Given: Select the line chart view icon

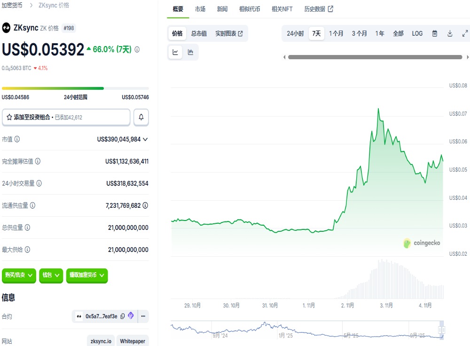Looking at the screenshot, I should (175, 52).
